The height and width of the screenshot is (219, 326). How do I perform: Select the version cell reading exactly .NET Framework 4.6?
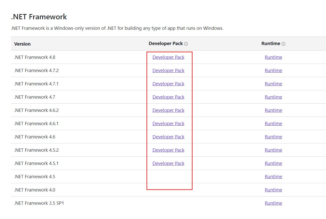pos(35,137)
